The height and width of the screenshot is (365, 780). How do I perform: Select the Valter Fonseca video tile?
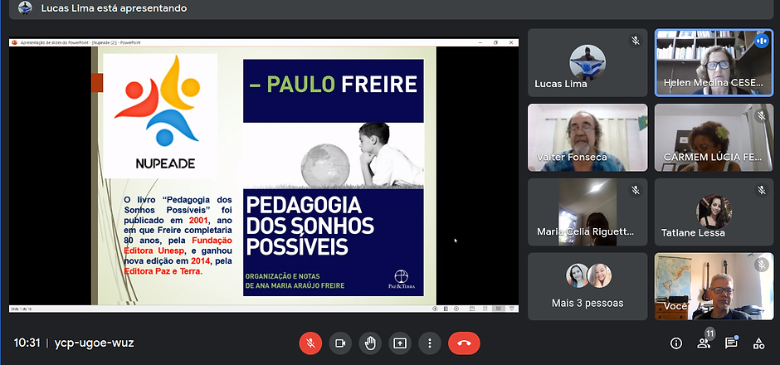click(587, 137)
